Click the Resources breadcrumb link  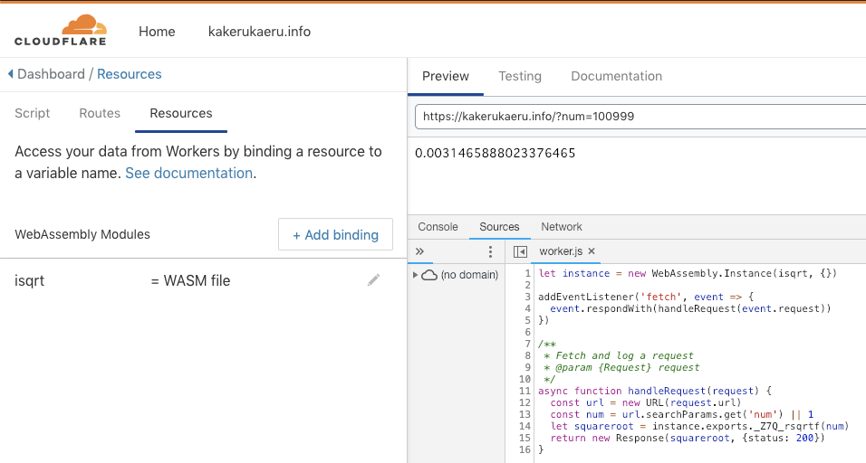(x=130, y=74)
